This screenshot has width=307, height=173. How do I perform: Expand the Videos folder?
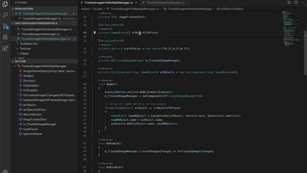pos(24,53)
